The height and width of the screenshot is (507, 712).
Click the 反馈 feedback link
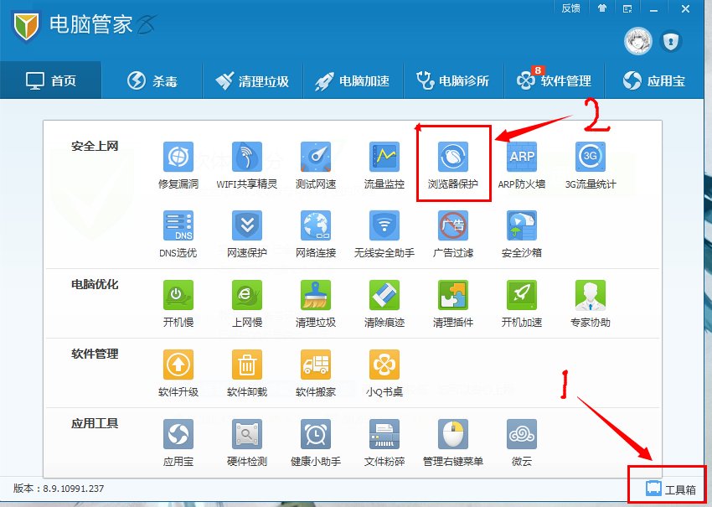(x=570, y=8)
